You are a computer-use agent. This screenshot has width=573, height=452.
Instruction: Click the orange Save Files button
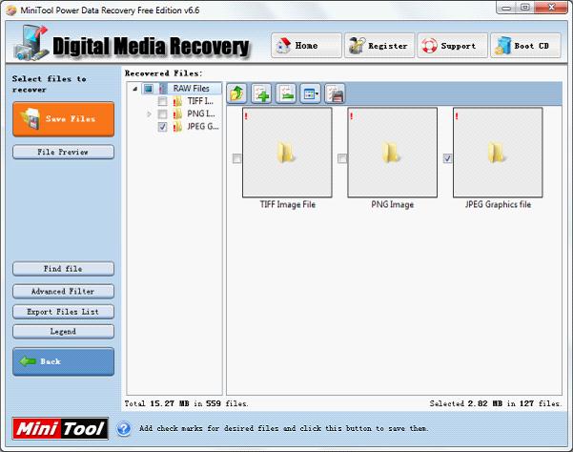point(63,119)
